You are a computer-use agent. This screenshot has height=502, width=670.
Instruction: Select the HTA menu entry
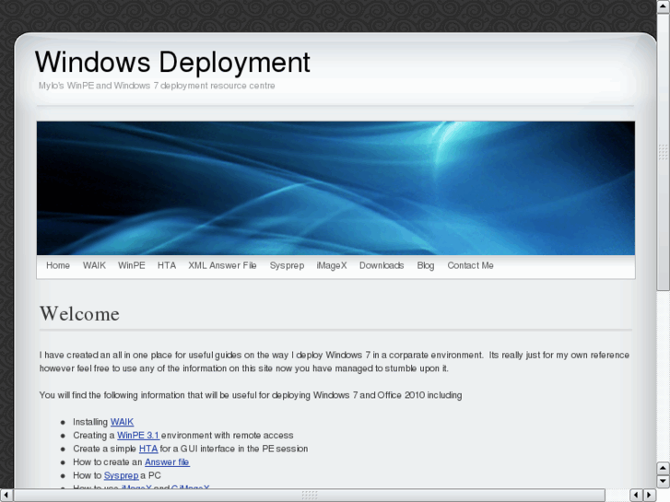pyautogui.click(x=167, y=265)
